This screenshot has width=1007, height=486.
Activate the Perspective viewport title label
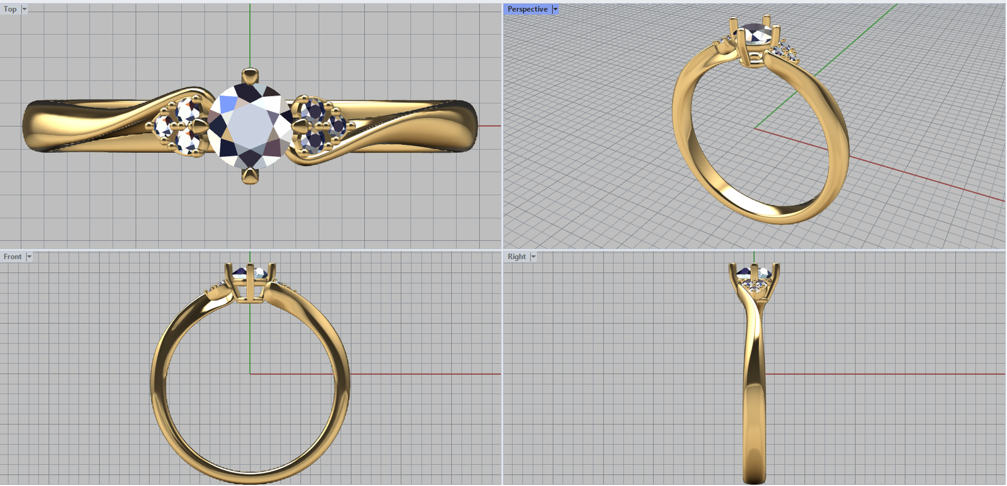tap(527, 9)
